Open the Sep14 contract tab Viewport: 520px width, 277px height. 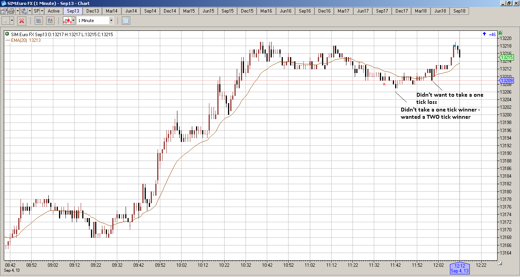(x=150, y=11)
